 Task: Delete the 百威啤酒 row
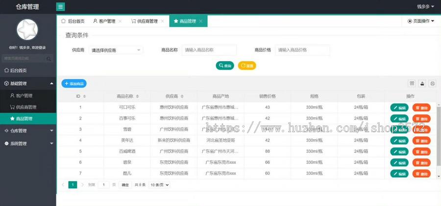point(421,152)
